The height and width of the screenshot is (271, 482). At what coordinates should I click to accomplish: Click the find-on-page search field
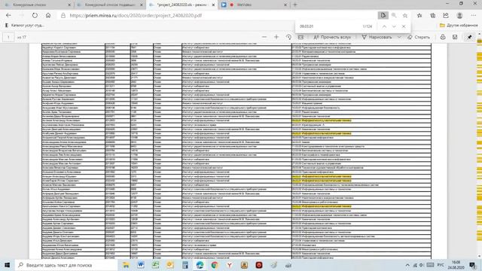329,26
